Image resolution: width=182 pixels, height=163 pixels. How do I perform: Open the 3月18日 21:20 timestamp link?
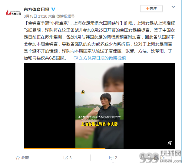[x=35, y=16]
